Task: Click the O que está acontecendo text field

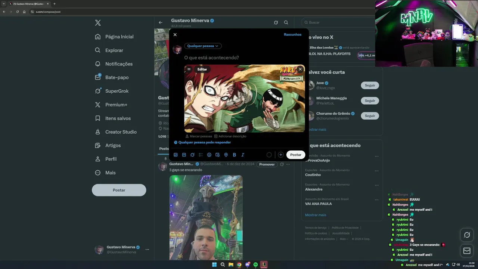Action: (x=211, y=58)
